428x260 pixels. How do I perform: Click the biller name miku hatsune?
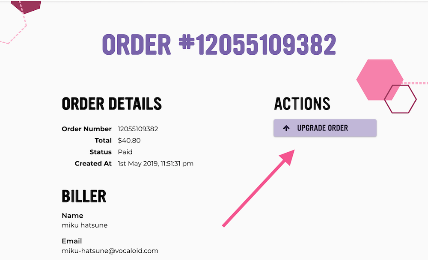85,225
